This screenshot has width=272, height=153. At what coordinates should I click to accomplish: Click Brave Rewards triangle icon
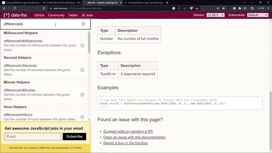pos(197,8)
